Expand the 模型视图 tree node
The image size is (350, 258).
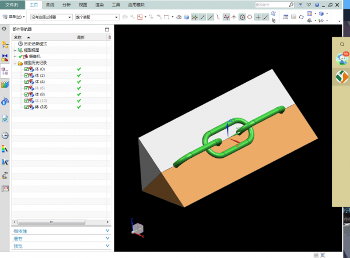point(15,50)
